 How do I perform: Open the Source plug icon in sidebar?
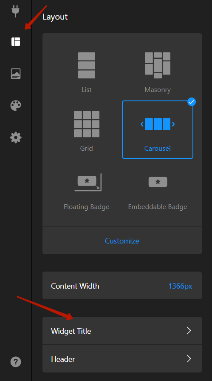16,11
